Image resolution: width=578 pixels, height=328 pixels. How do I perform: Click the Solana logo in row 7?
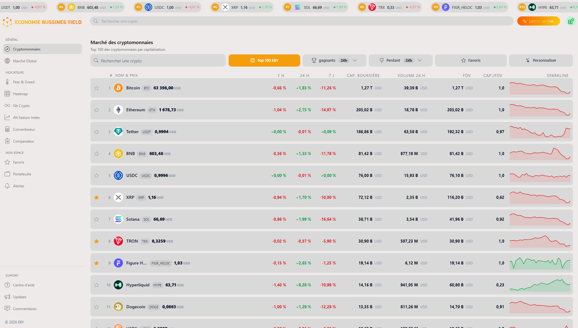click(118, 219)
